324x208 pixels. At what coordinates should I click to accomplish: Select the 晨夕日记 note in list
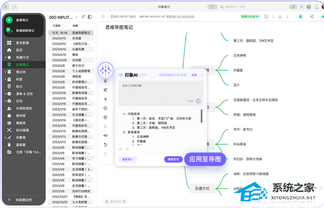(x=71, y=65)
